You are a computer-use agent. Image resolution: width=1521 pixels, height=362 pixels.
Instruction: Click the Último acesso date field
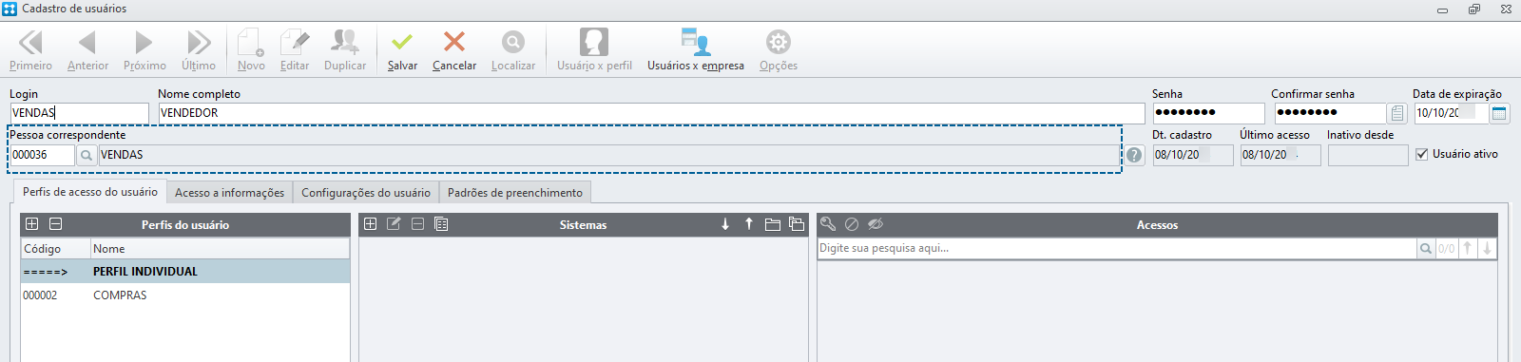pos(1280,155)
